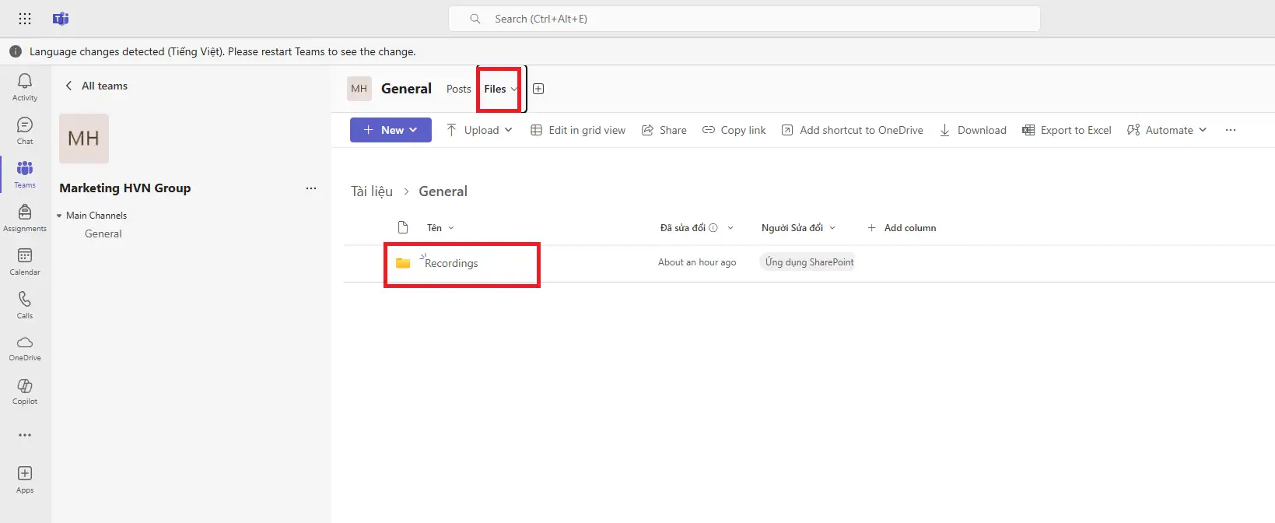Switch to the Posts tab
1275x523 pixels.
(458, 89)
